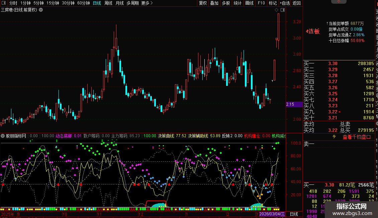Click 叠加 overlay toolbar button

click(x=214, y=3)
